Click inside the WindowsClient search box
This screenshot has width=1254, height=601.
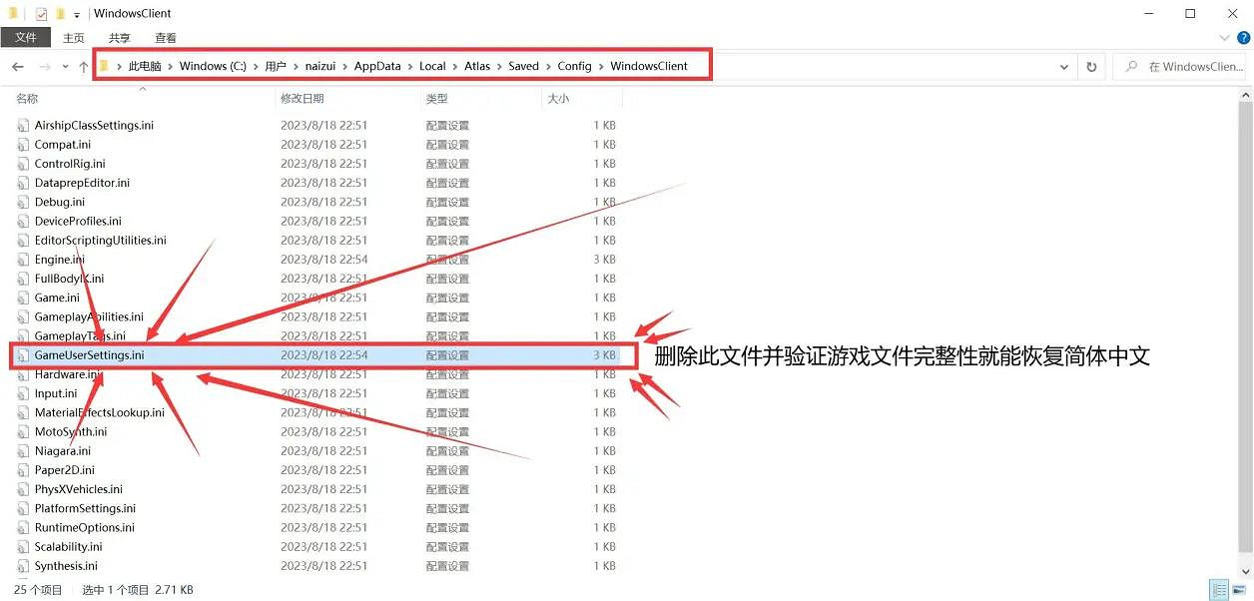[x=1183, y=66]
